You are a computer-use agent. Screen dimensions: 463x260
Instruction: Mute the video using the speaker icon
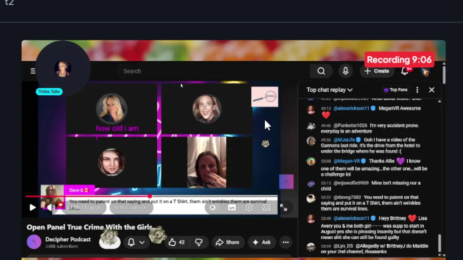click(51, 208)
